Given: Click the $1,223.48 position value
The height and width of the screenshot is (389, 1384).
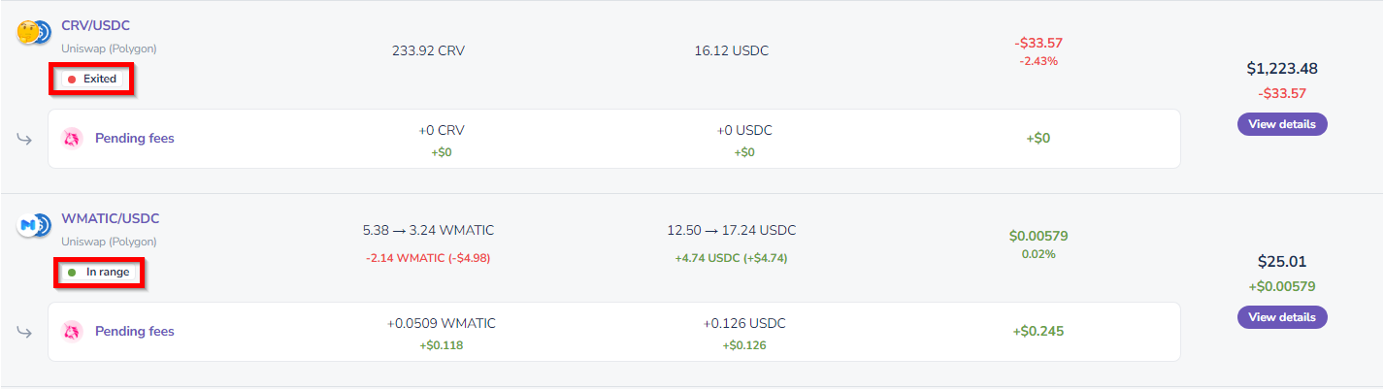Looking at the screenshot, I should [x=1281, y=69].
